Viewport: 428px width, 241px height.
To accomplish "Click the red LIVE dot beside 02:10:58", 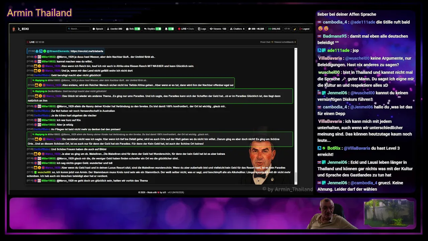I will click(x=28, y=42).
